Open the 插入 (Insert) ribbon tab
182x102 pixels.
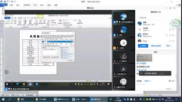click(18, 5)
